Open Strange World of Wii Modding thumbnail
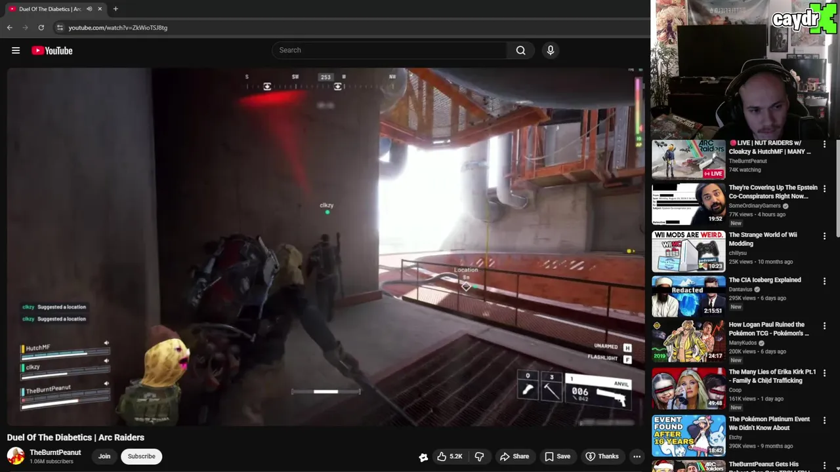 tap(688, 251)
